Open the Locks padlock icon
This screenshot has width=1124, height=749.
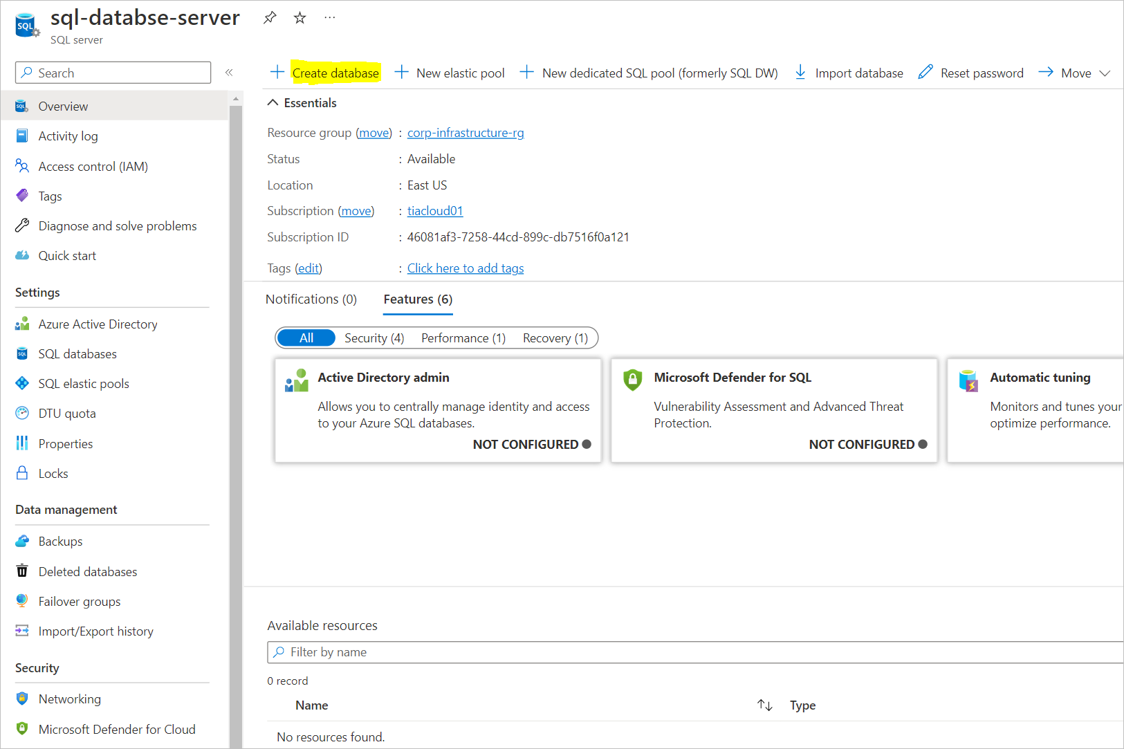click(x=22, y=473)
